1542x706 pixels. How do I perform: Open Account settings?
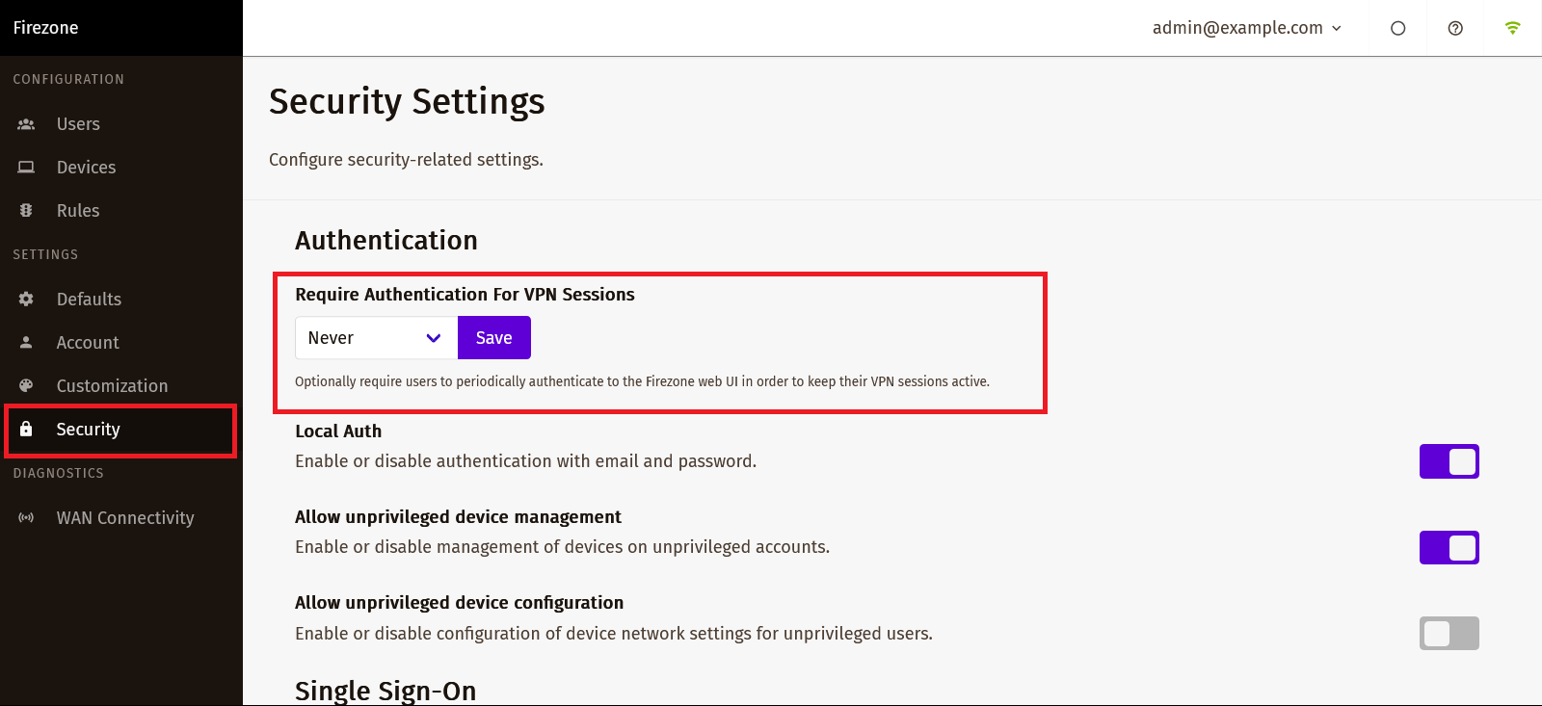tap(121, 343)
